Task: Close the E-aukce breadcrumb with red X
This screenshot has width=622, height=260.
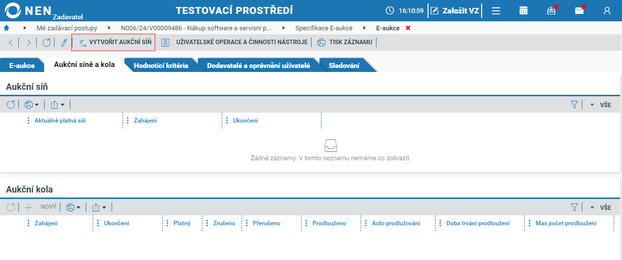Action: (408, 28)
